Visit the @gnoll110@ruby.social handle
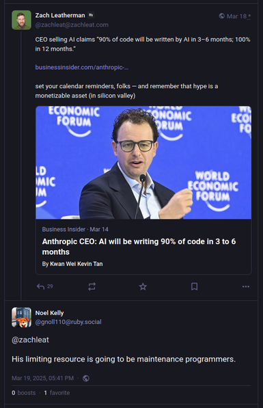Image resolution: width=263 pixels, height=408 pixels. 68,322
